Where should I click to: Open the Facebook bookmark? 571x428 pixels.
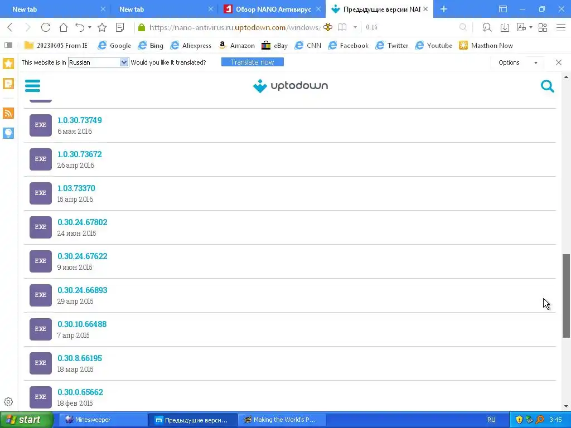[348, 45]
